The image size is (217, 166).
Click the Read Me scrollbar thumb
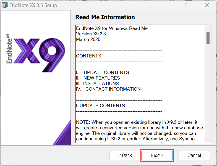pyautogui.click(x=208, y=38)
